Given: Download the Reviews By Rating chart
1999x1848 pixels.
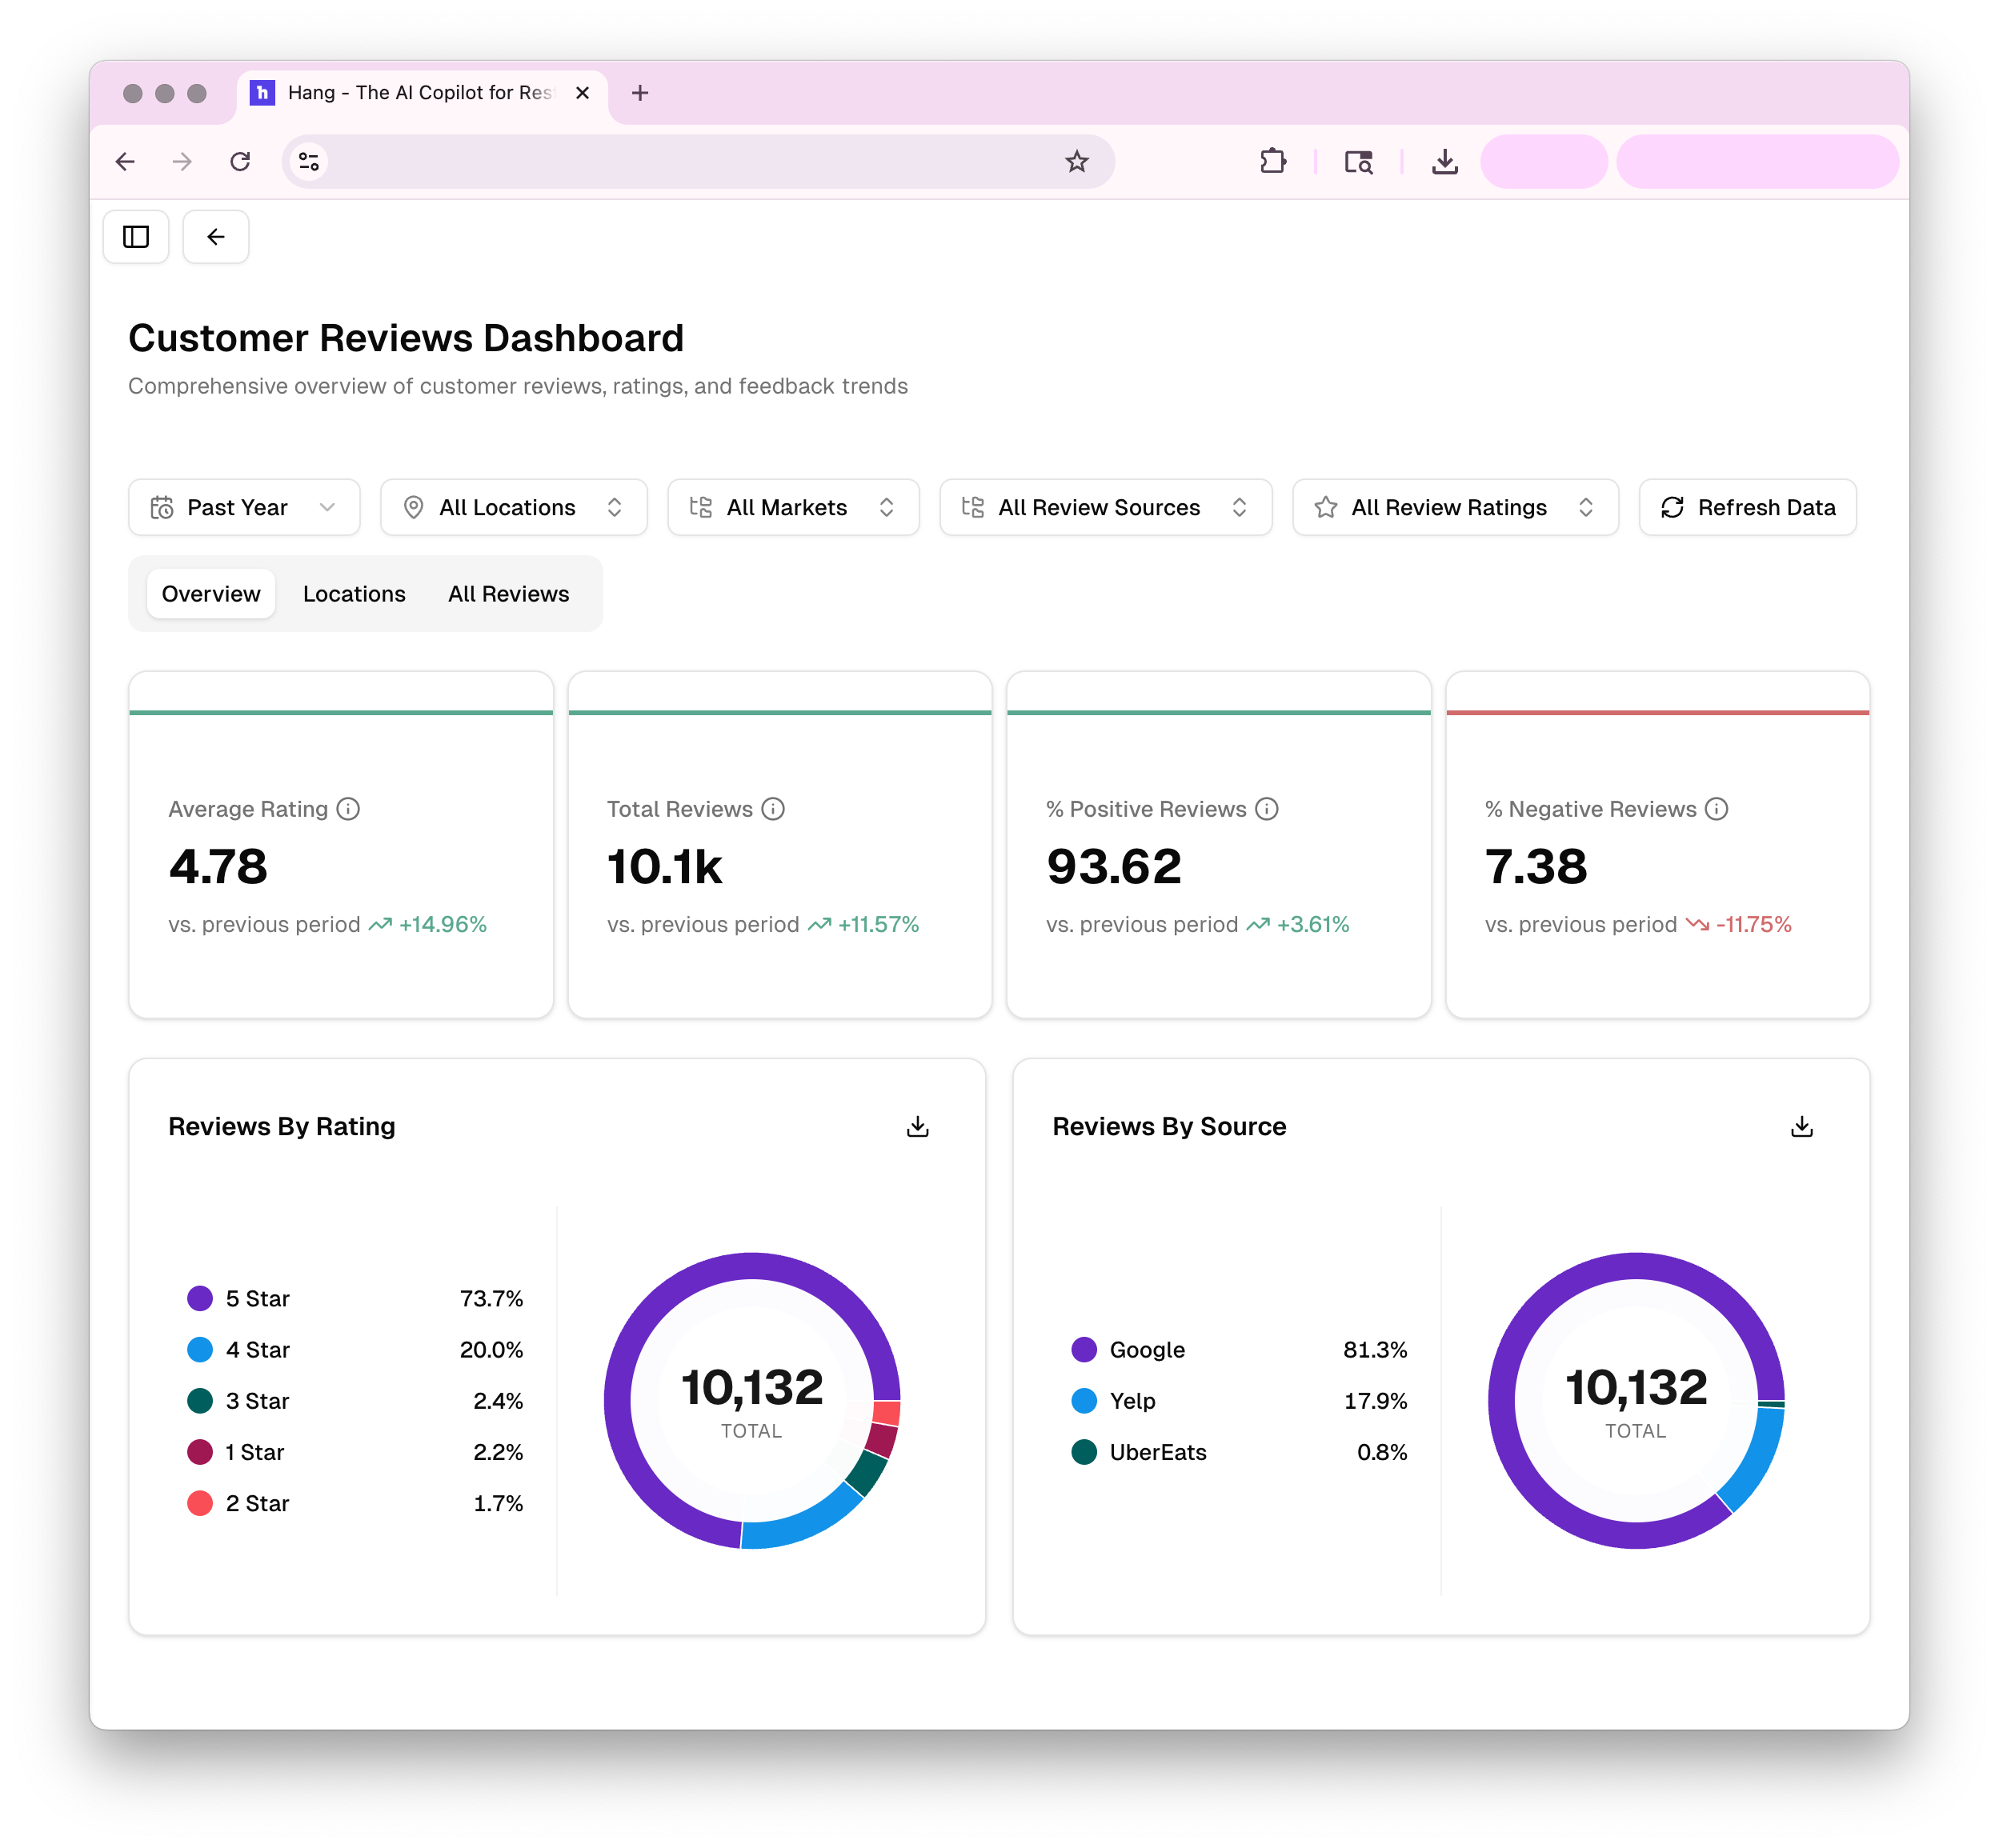Looking at the screenshot, I should click(x=917, y=1127).
